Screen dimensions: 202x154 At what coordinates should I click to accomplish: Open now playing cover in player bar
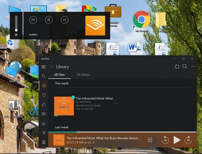pyautogui.click(x=59, y=140)
